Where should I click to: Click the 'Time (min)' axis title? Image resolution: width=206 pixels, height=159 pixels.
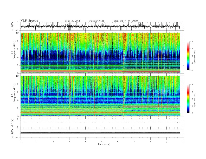point(104,144)
